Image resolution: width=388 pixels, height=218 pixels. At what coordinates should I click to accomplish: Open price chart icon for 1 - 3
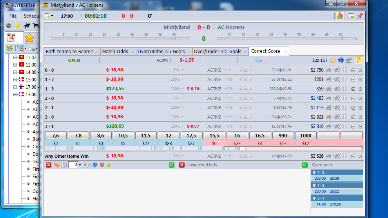(x=328, y=89)
